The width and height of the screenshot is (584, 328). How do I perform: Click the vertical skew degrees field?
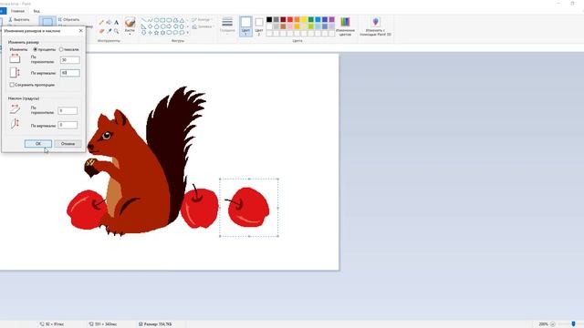pos(68,125)
